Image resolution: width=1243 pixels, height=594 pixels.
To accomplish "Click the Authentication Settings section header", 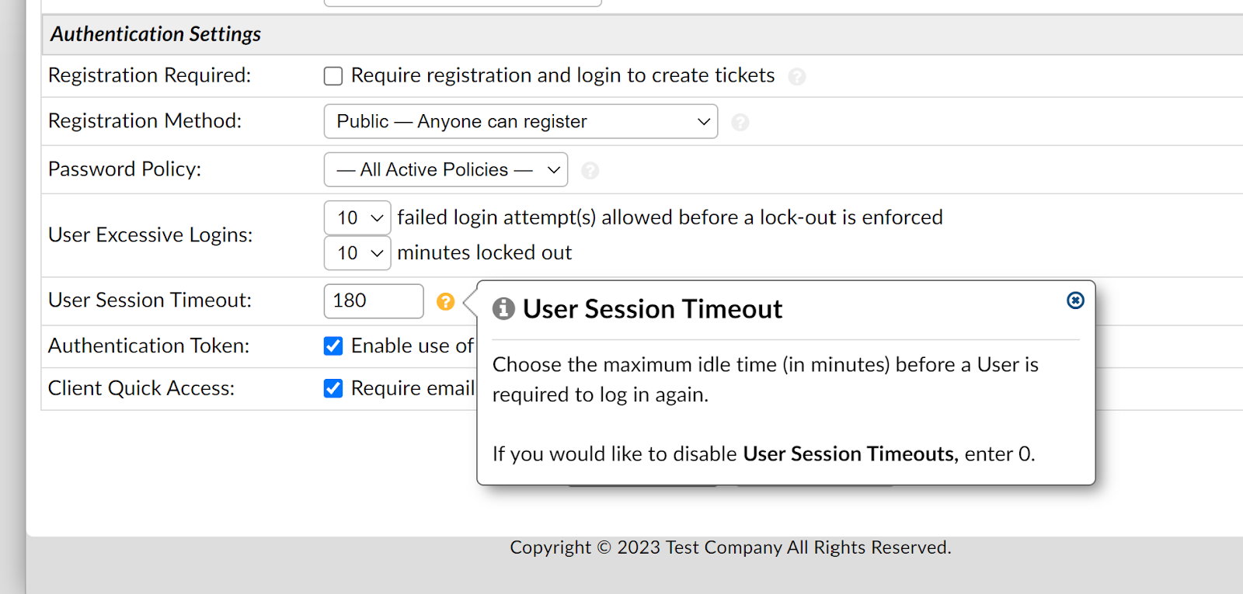I will click(155, 34).
